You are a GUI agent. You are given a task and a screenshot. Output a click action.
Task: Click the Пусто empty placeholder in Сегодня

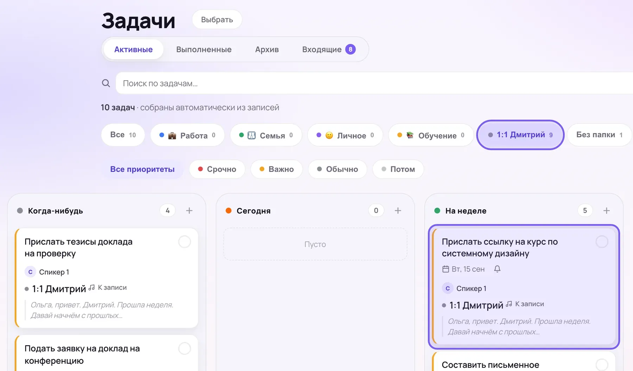tap(315, 244)
